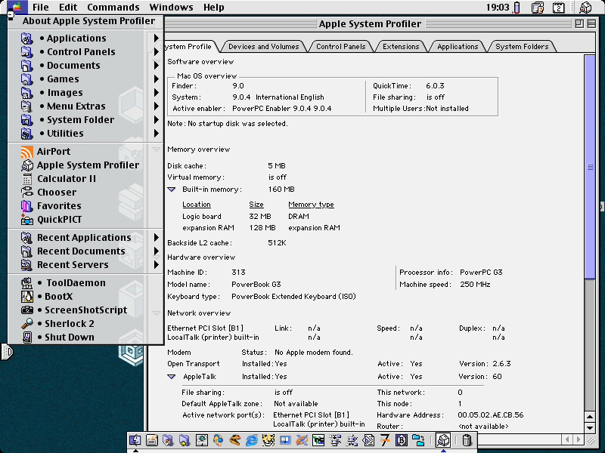Screen dimensions: 605x453
Task: Click the vertical scroll up arrow
Action: (590, 418)
